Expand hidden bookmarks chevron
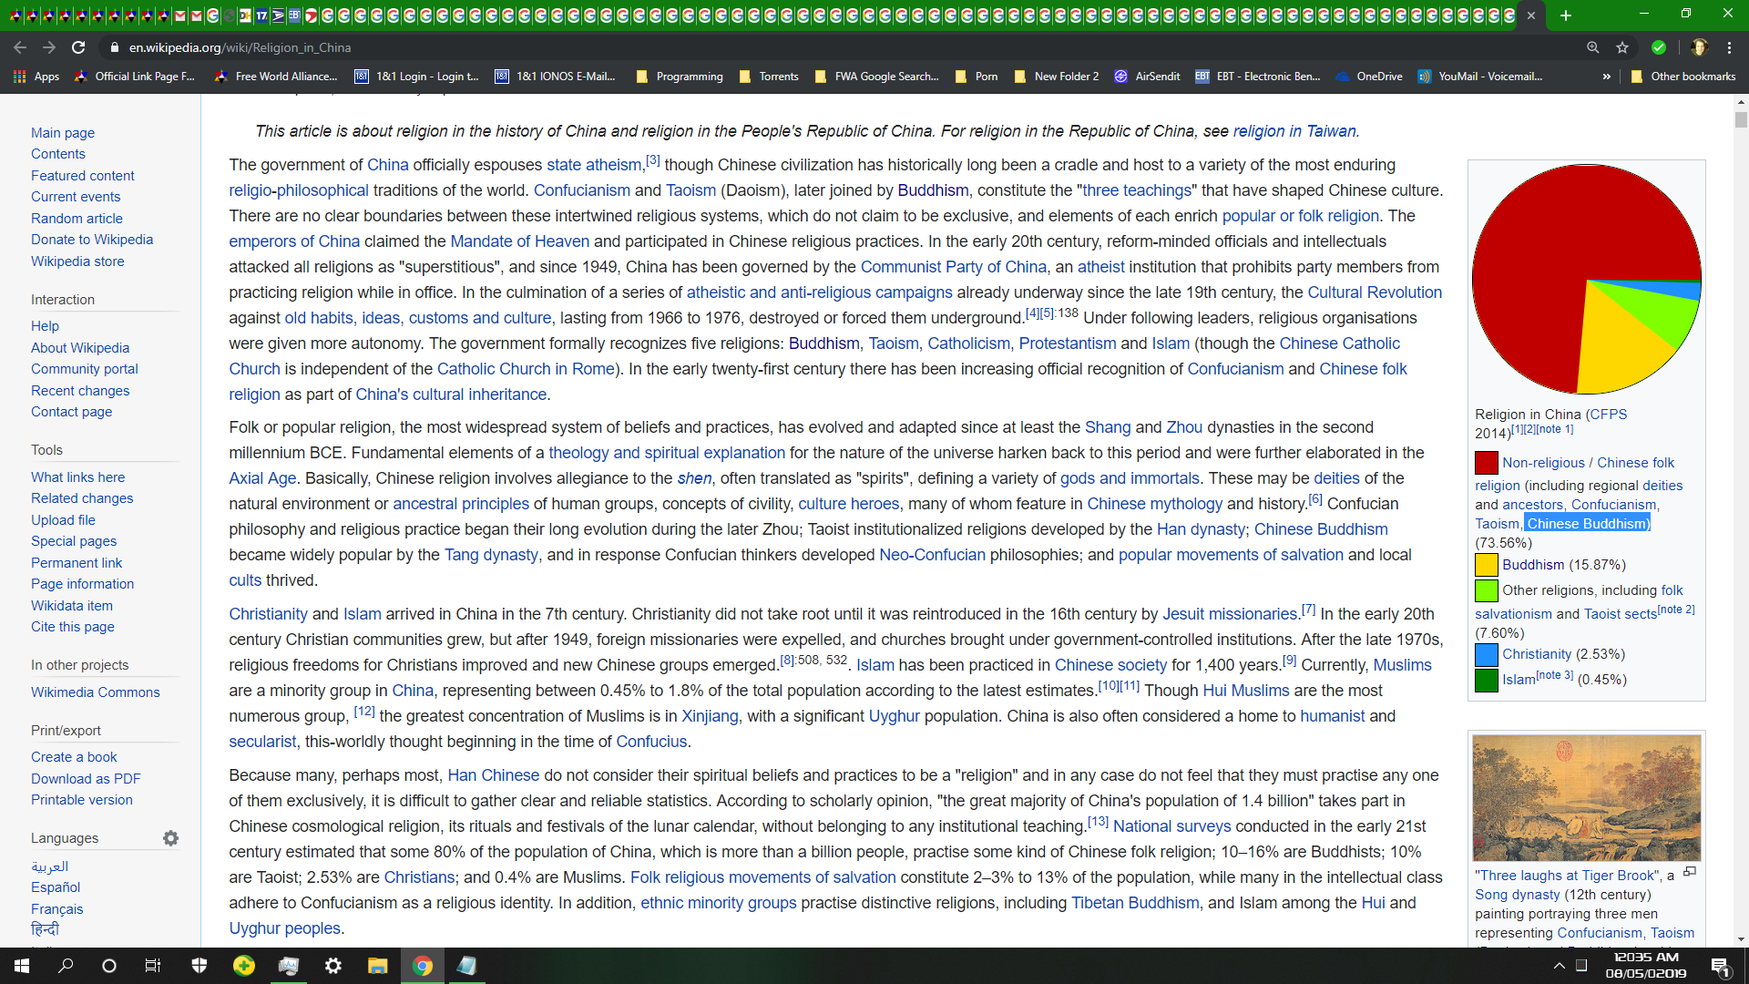Viewport: 1749px width, 984px height. point(1606,77)
